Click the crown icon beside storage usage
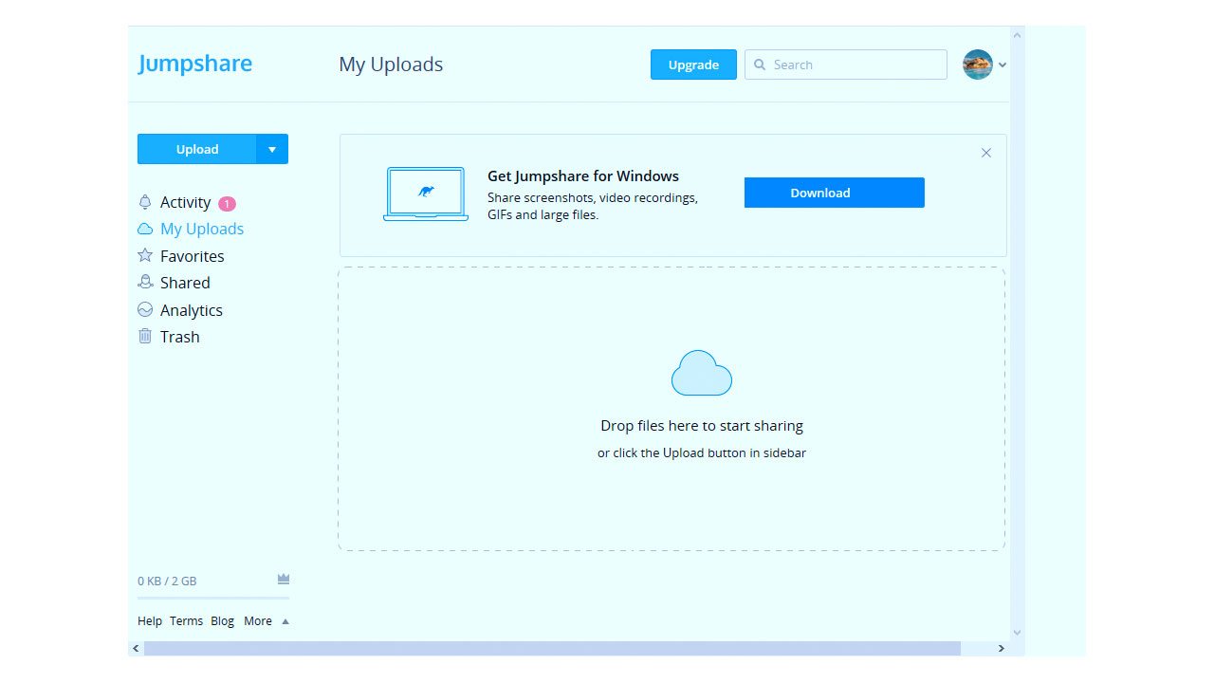 coord(283,579)
